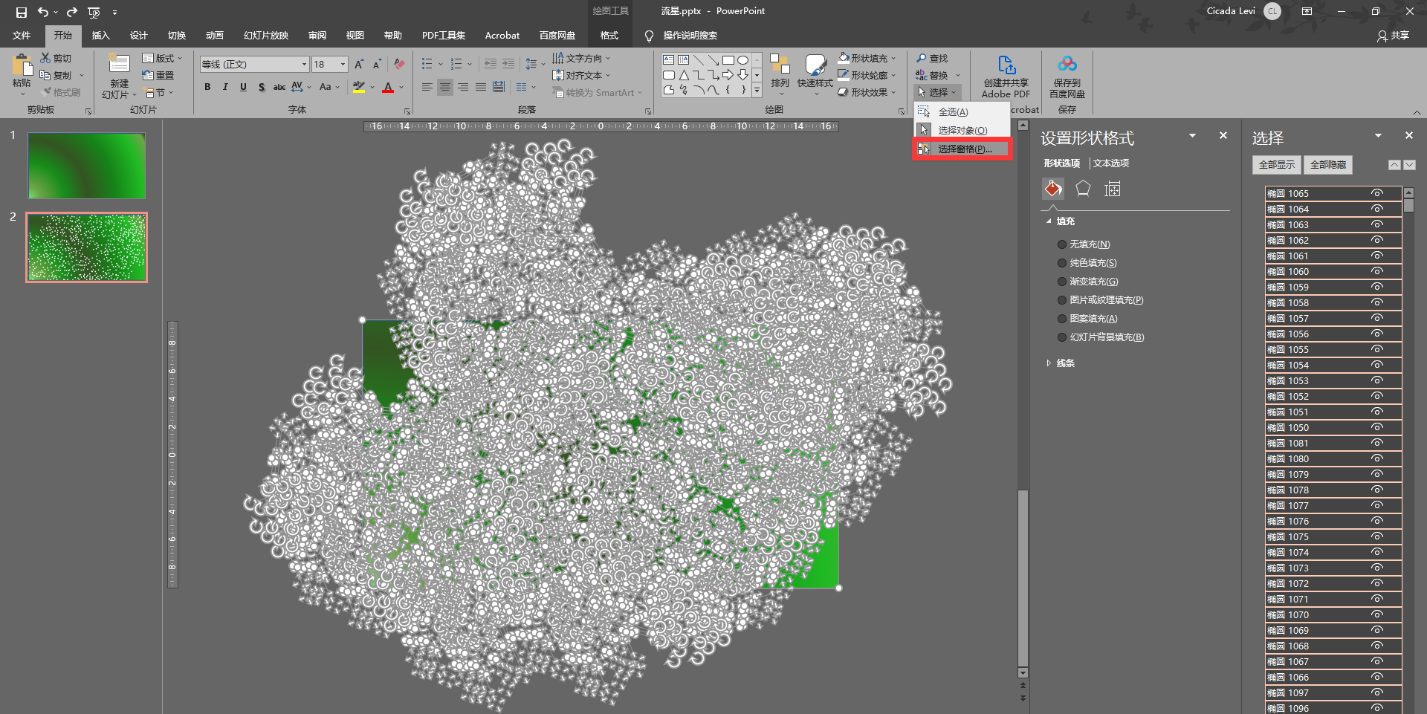Open the 插入 ribbon tab
Image resolution: width=1427 pixels, height=714 pixels.
pyautogui.click(x=100, y=35)
